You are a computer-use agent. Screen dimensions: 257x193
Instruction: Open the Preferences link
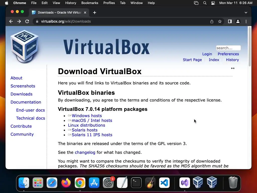pos(228,54)
